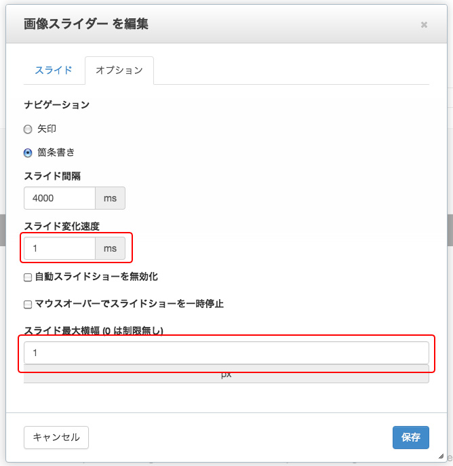The width and height of the screenshot is (453, 466).
Task: Click the ms unit beside スライド間隔
Action: (x=111, y=198)
